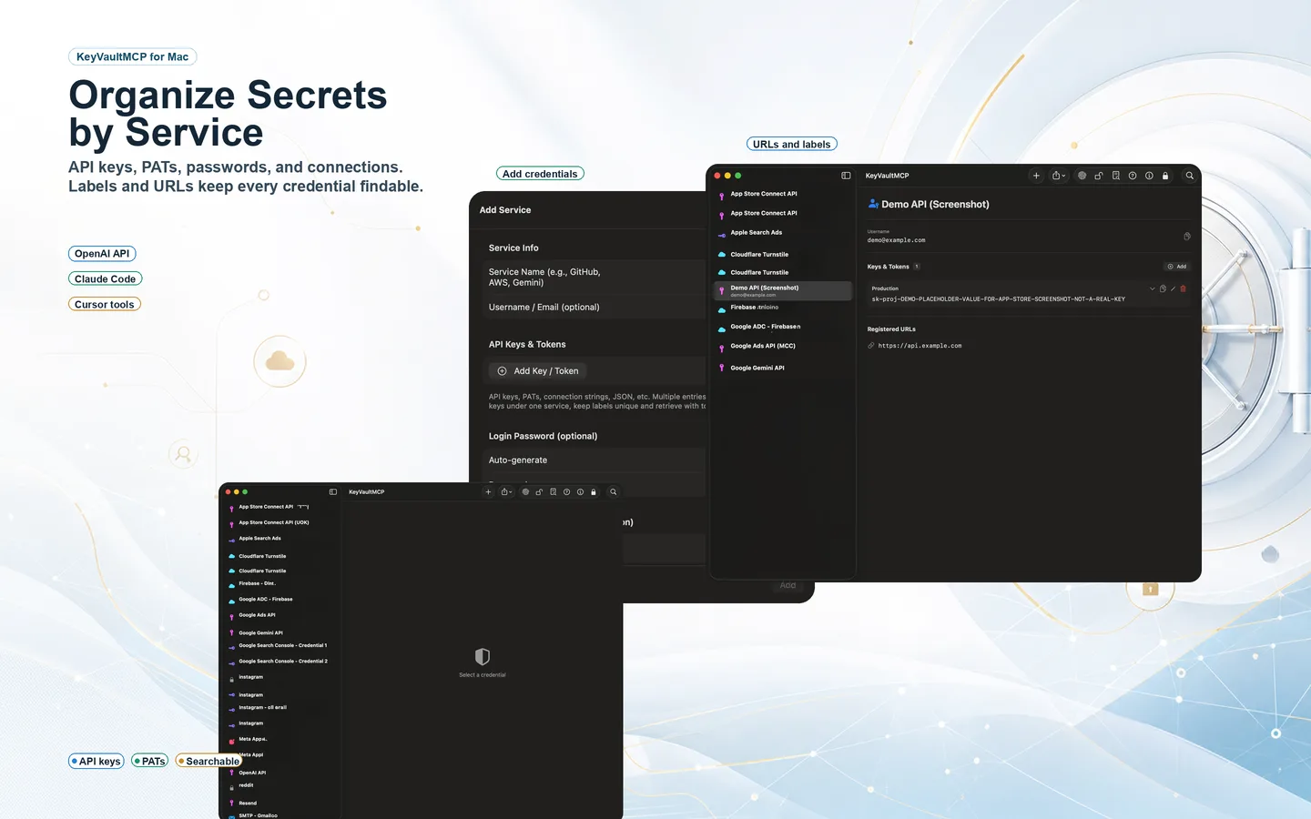Lock the vault via Demo API window toolbar

(x=1165, y=176)
